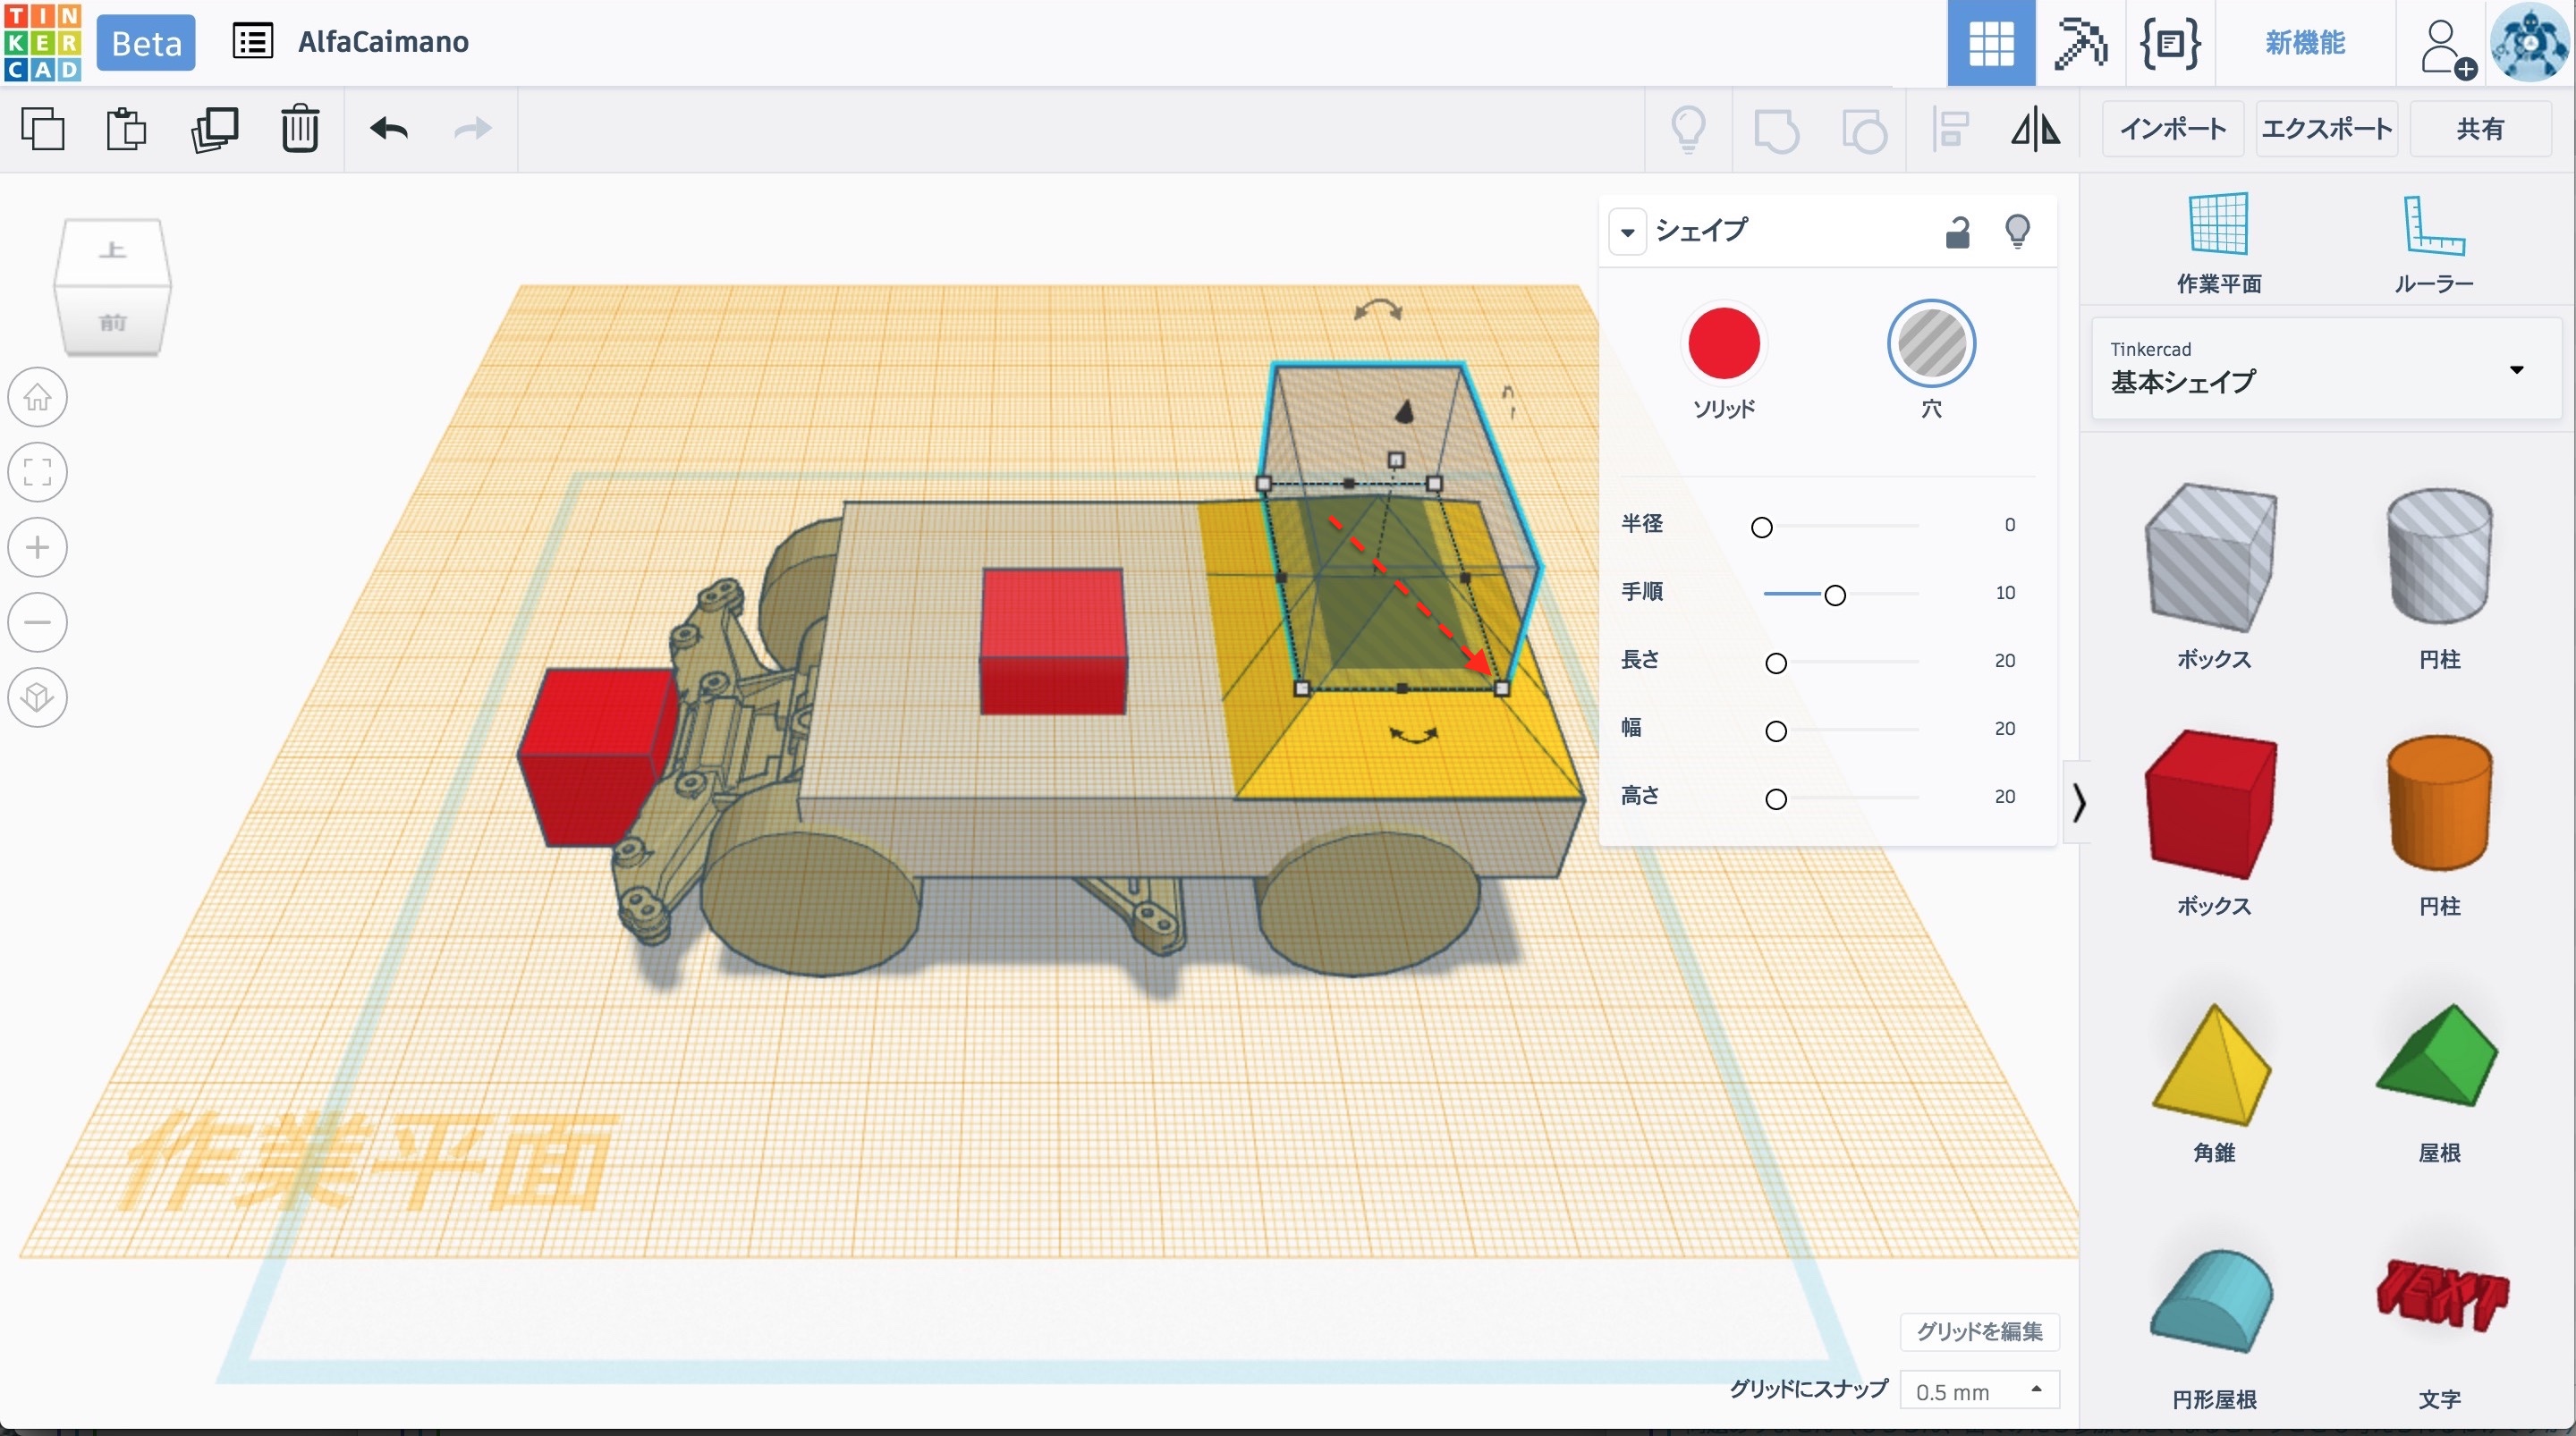Click the trash delete icon

tap(299, 129)
